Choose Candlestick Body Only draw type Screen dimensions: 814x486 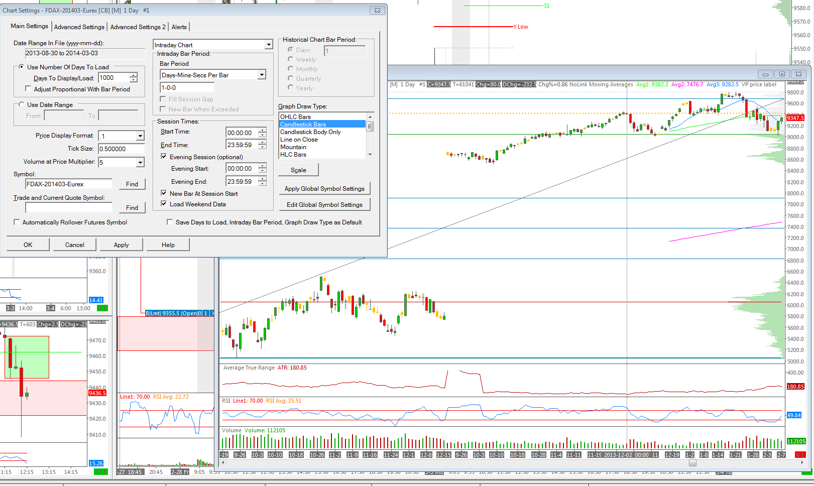(x=322, y=132)
